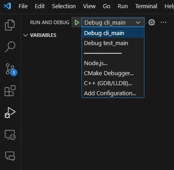Open the Help menu

point(169,6)
